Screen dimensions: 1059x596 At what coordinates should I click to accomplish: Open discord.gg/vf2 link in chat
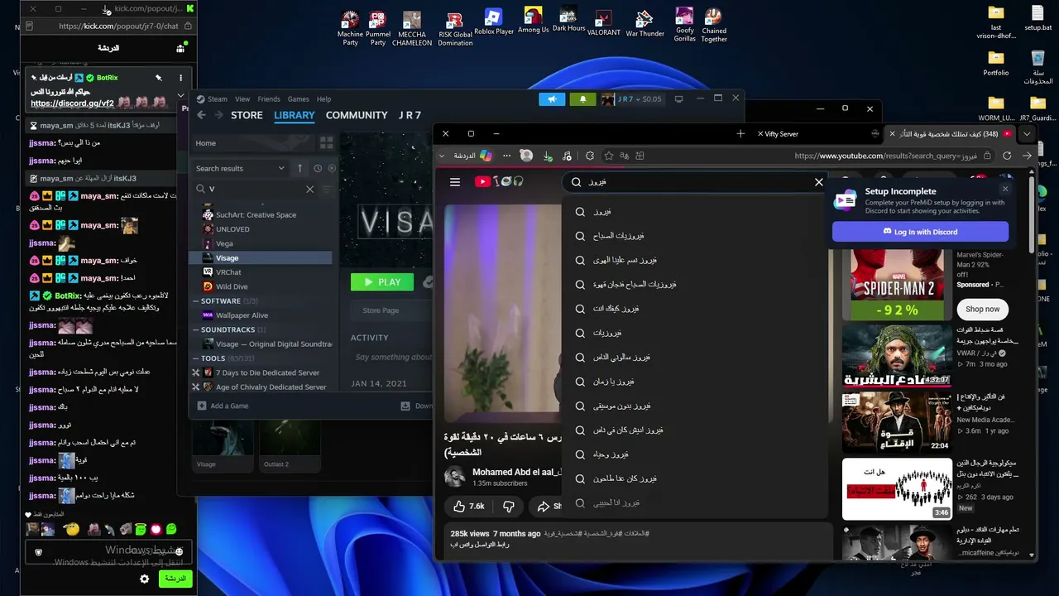pyautogui.click(x=72, y=103)
